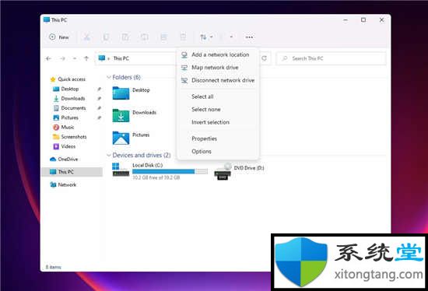
Task: Collapse the Folders (6) group
Action: point(109,77)
